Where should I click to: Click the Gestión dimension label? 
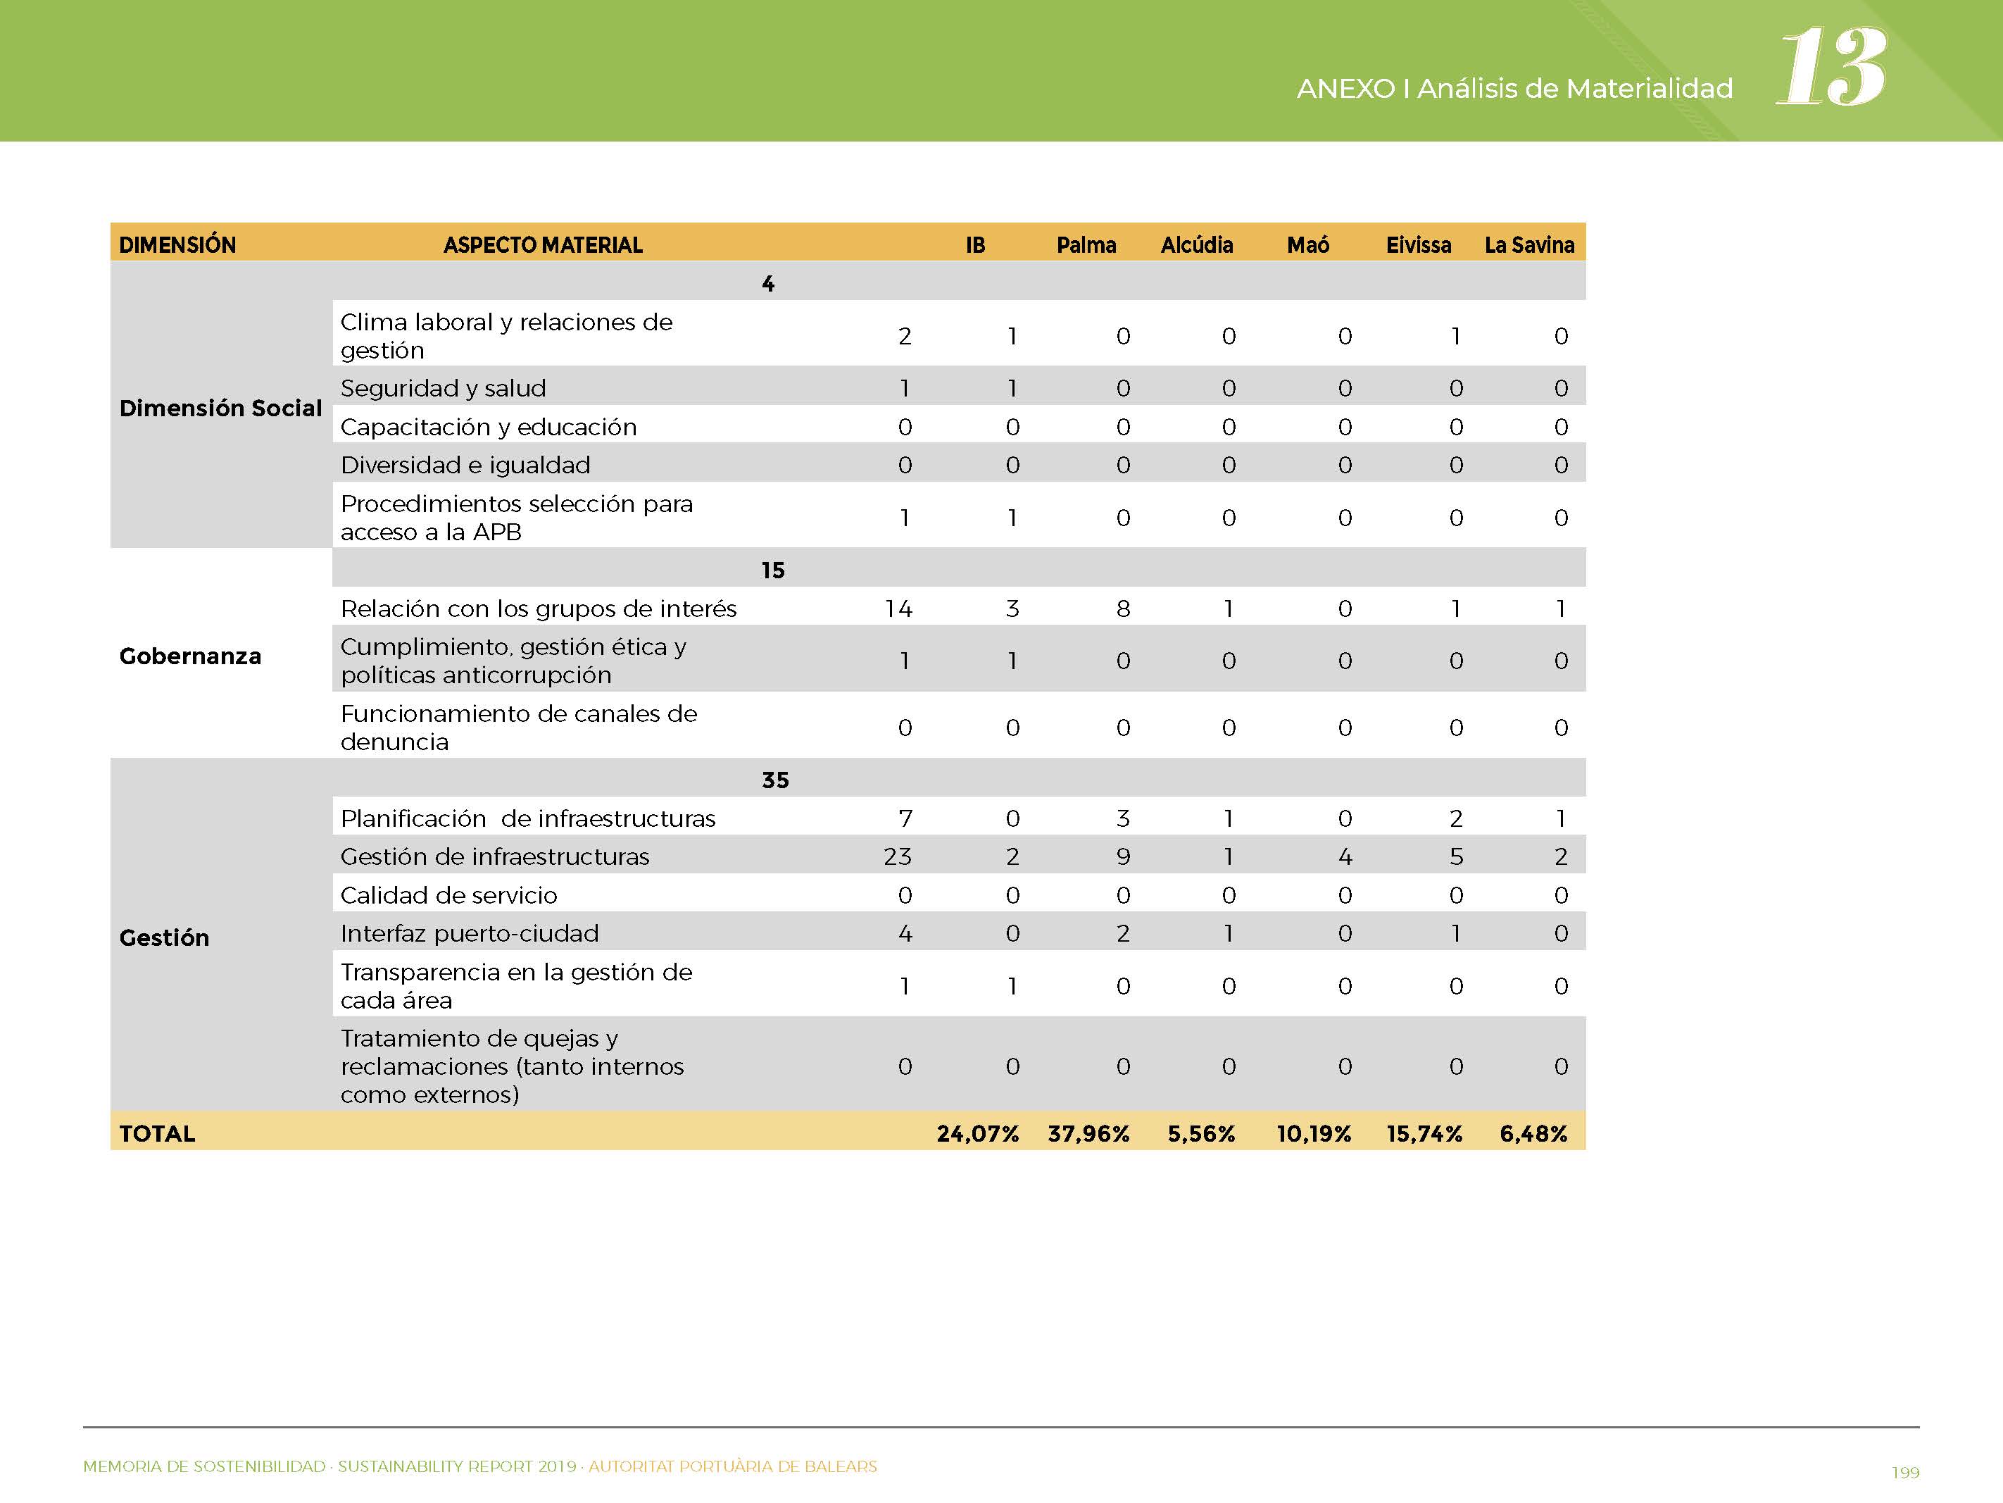point(164,937)
